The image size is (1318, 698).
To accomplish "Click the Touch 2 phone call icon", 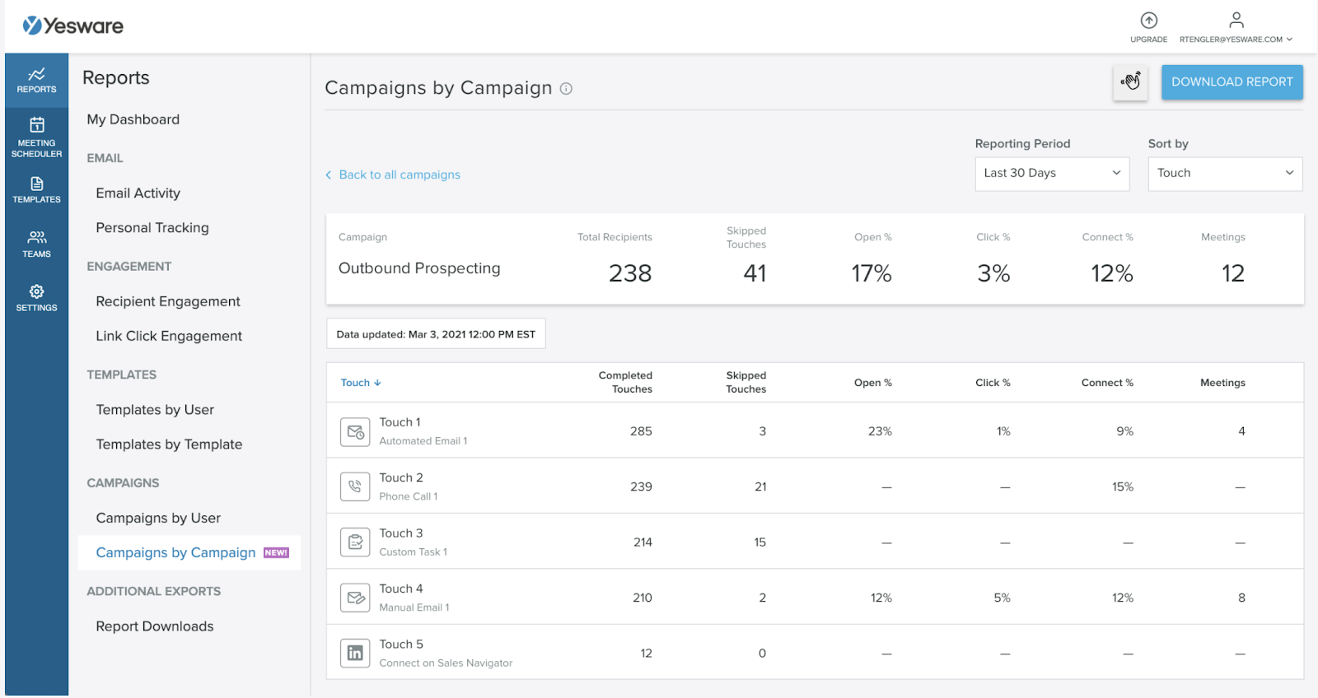I will pos(355,486).
